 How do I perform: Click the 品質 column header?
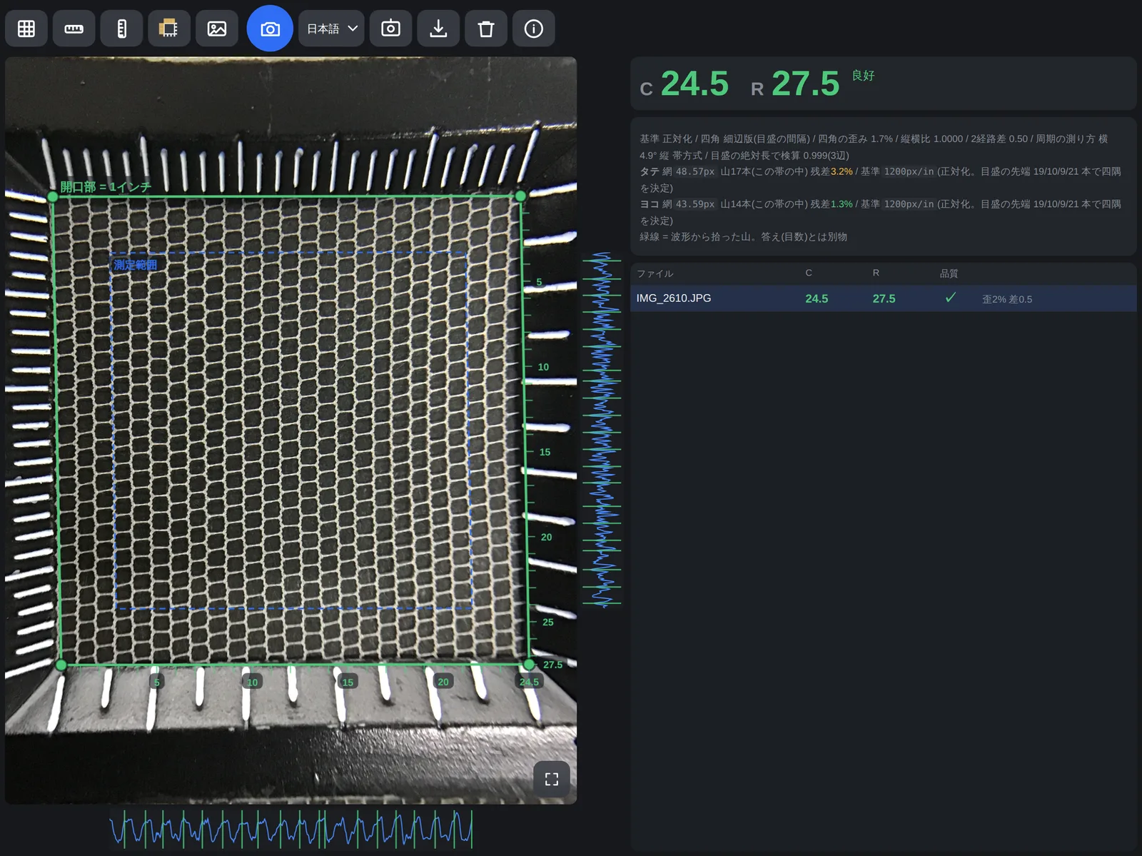[x=949, y=273]
